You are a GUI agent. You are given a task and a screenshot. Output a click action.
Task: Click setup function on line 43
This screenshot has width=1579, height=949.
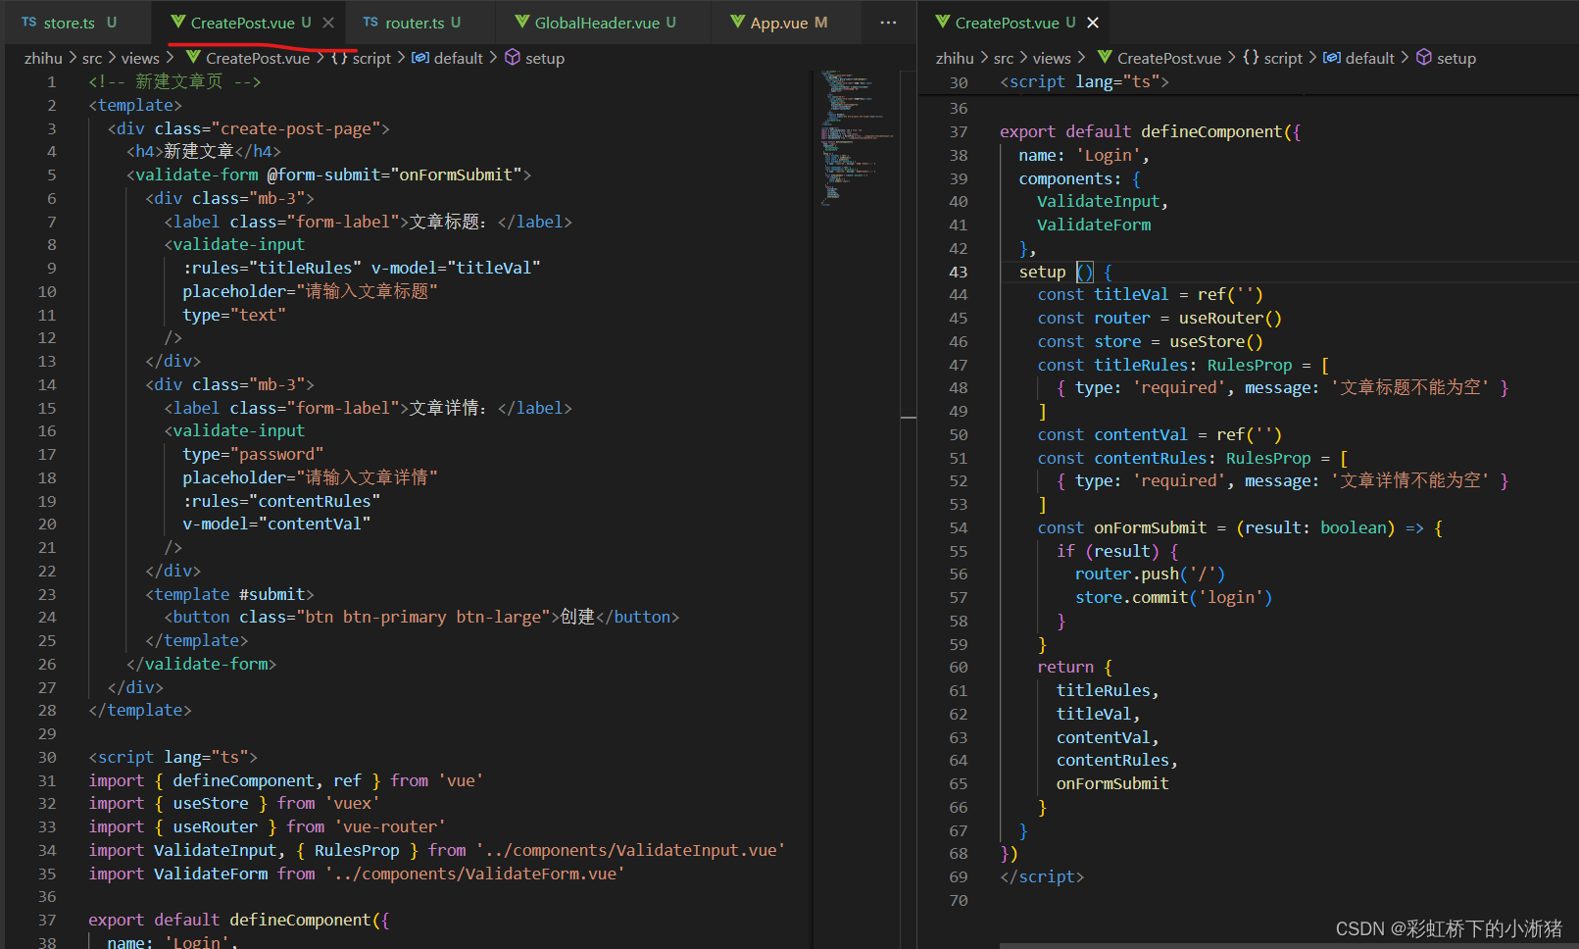1042,272
